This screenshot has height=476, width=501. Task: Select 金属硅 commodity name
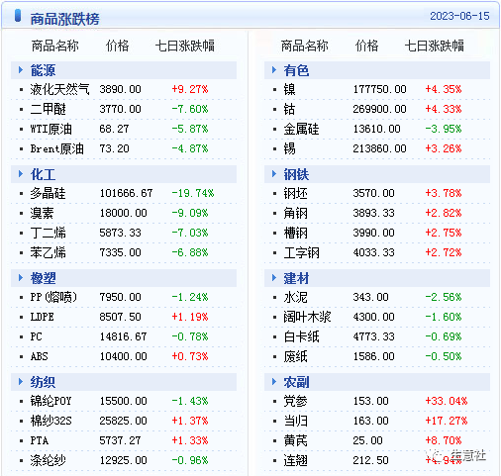click(x=301, y=129)
